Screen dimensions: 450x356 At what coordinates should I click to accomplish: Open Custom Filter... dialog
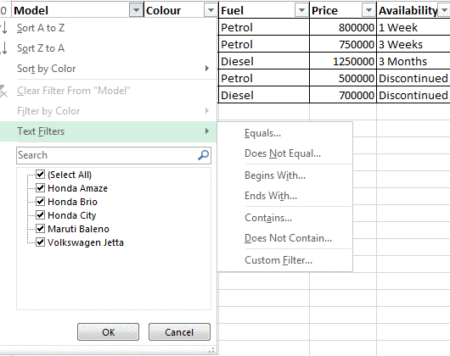tap(285, 260)
